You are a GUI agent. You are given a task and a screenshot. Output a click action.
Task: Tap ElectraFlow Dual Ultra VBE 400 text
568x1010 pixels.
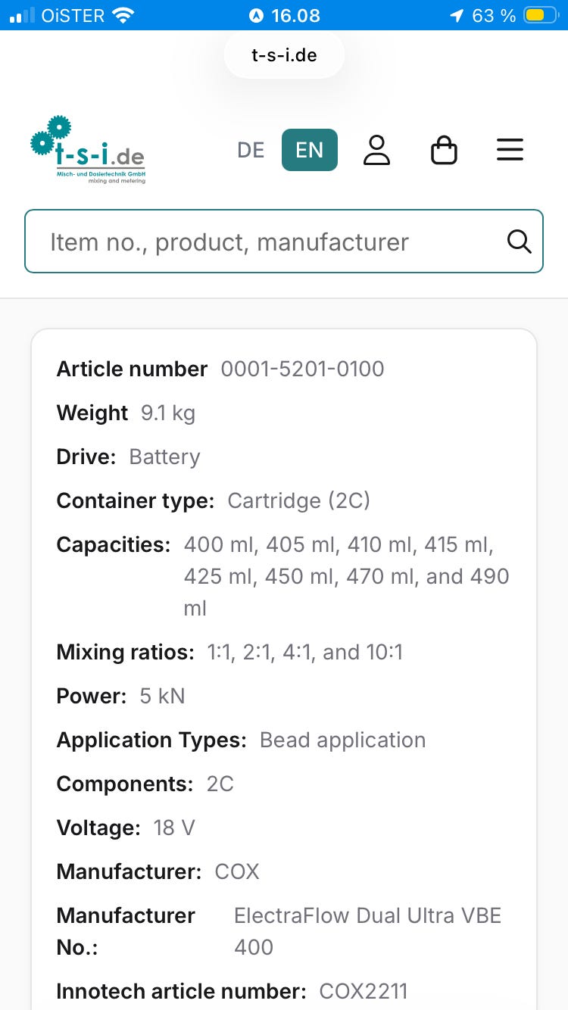368,931
